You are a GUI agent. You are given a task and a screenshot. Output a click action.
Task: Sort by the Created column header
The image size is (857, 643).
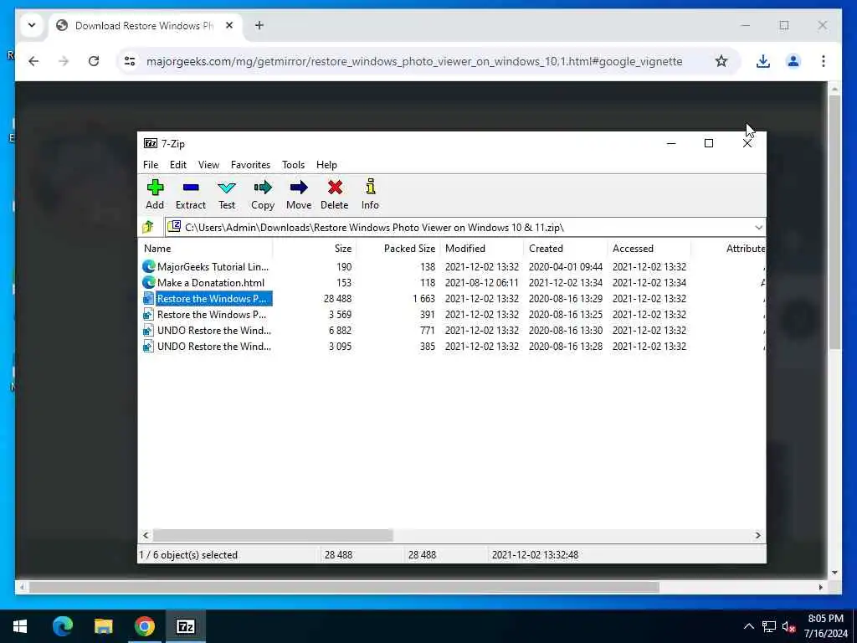click(565, 248)
